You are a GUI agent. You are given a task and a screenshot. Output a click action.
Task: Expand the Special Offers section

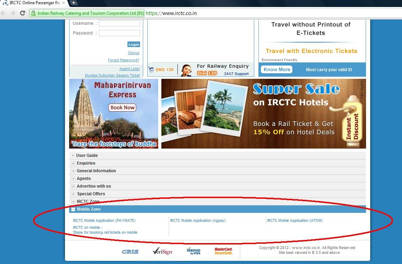[x=73, y=194]
